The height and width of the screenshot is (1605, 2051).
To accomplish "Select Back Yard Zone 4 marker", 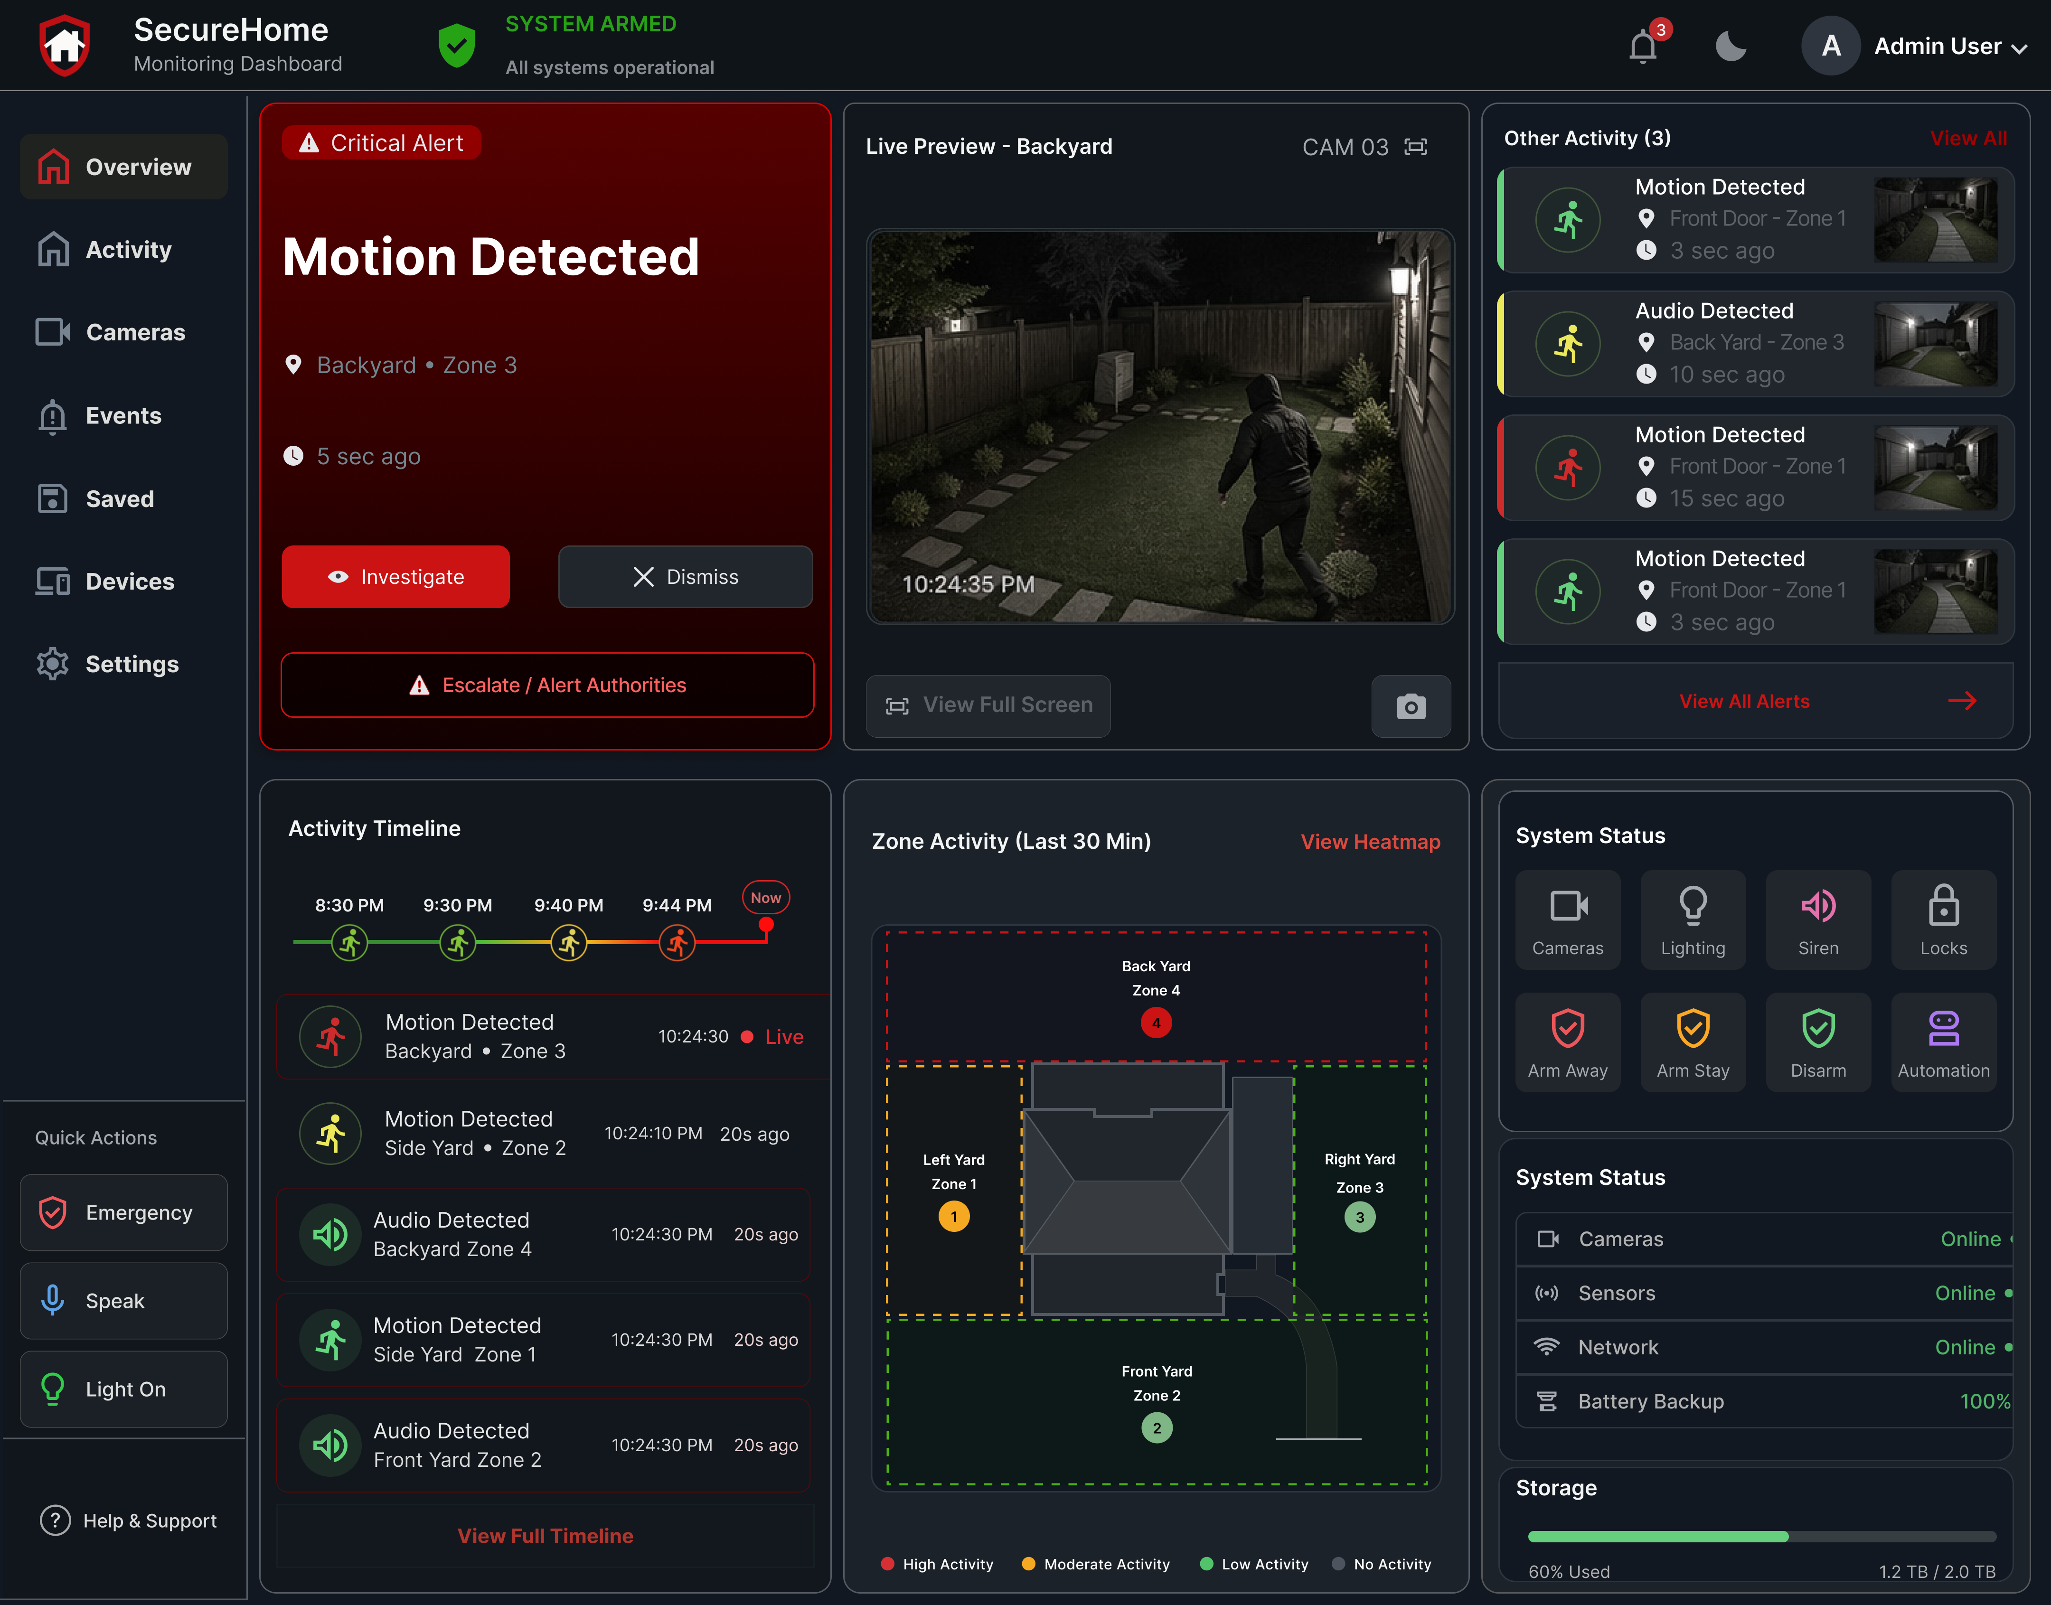I will click(x=1156, y=1023).
